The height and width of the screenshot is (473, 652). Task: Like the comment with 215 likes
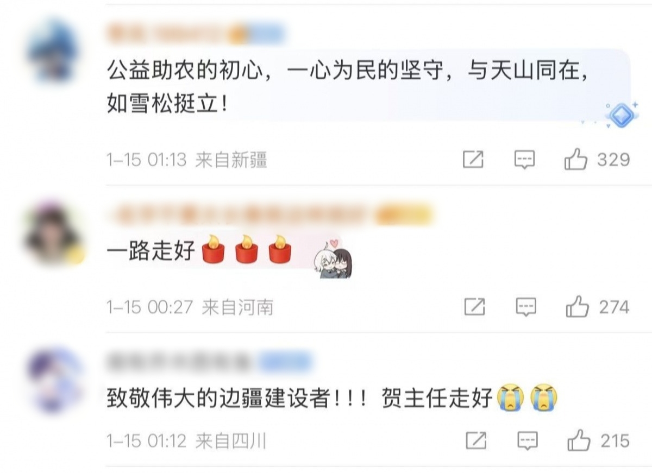(579, 440)
